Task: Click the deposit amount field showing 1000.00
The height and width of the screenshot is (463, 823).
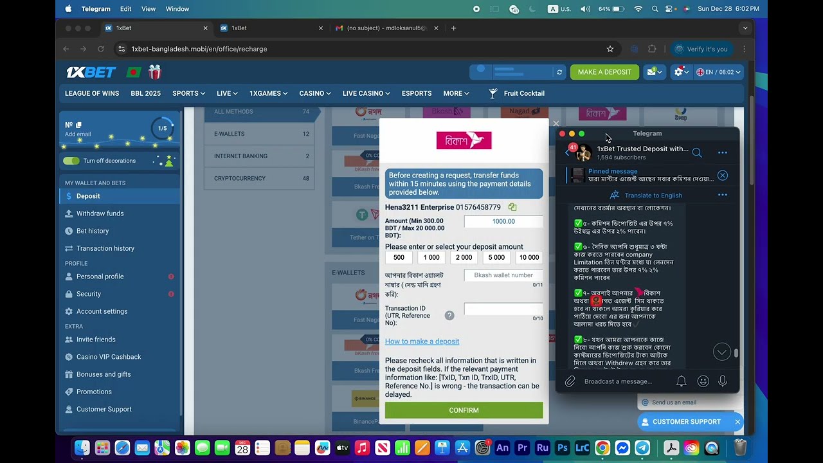Action: [x=503, y=221]
